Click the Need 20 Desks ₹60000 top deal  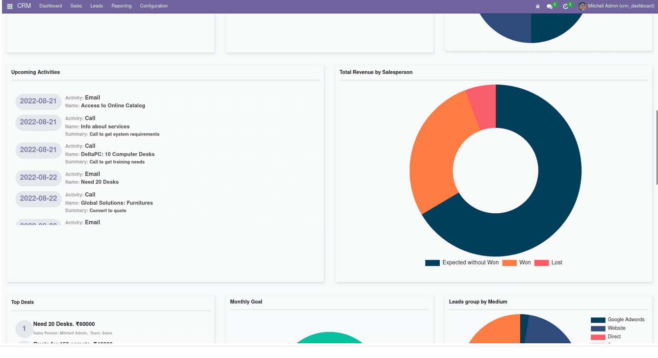[x=64, y=324]
